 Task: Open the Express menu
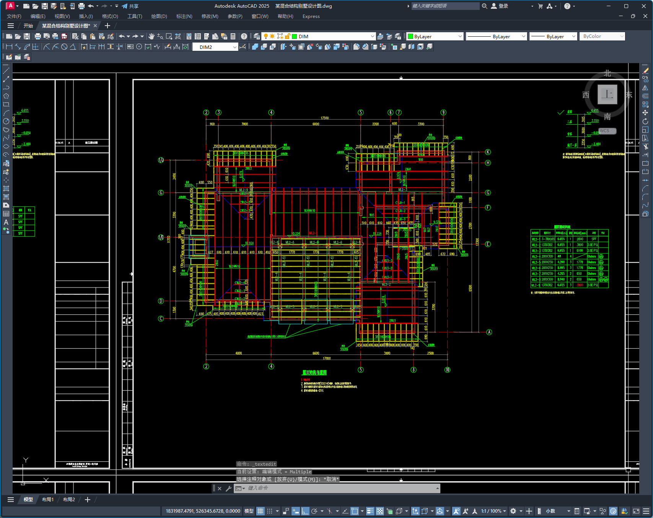click(x=311, y=16)
